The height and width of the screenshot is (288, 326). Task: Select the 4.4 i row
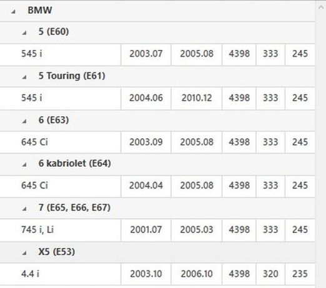point(157,274)
